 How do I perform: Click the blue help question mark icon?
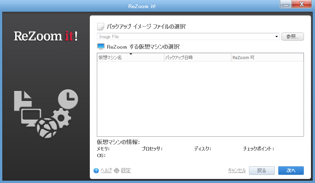tap(96, 171)
